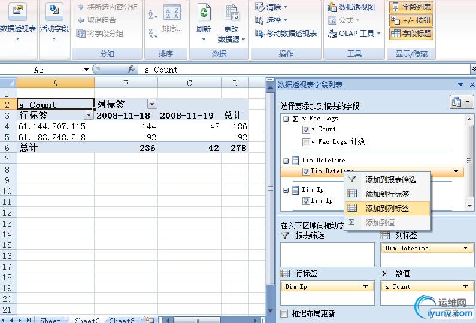Image resolution: width=476 pixels, height=323 pixels.
Task: Click the 公式 (Formulas) ribbon item
Action: tap(343, 20)
